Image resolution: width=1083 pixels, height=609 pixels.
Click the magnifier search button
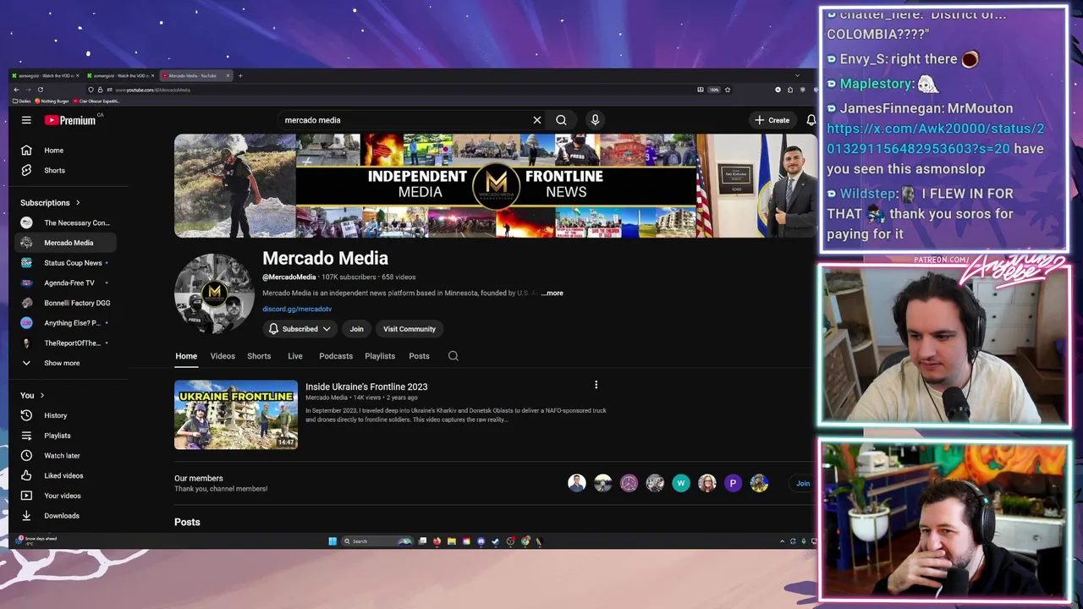[x=561, y=120]
